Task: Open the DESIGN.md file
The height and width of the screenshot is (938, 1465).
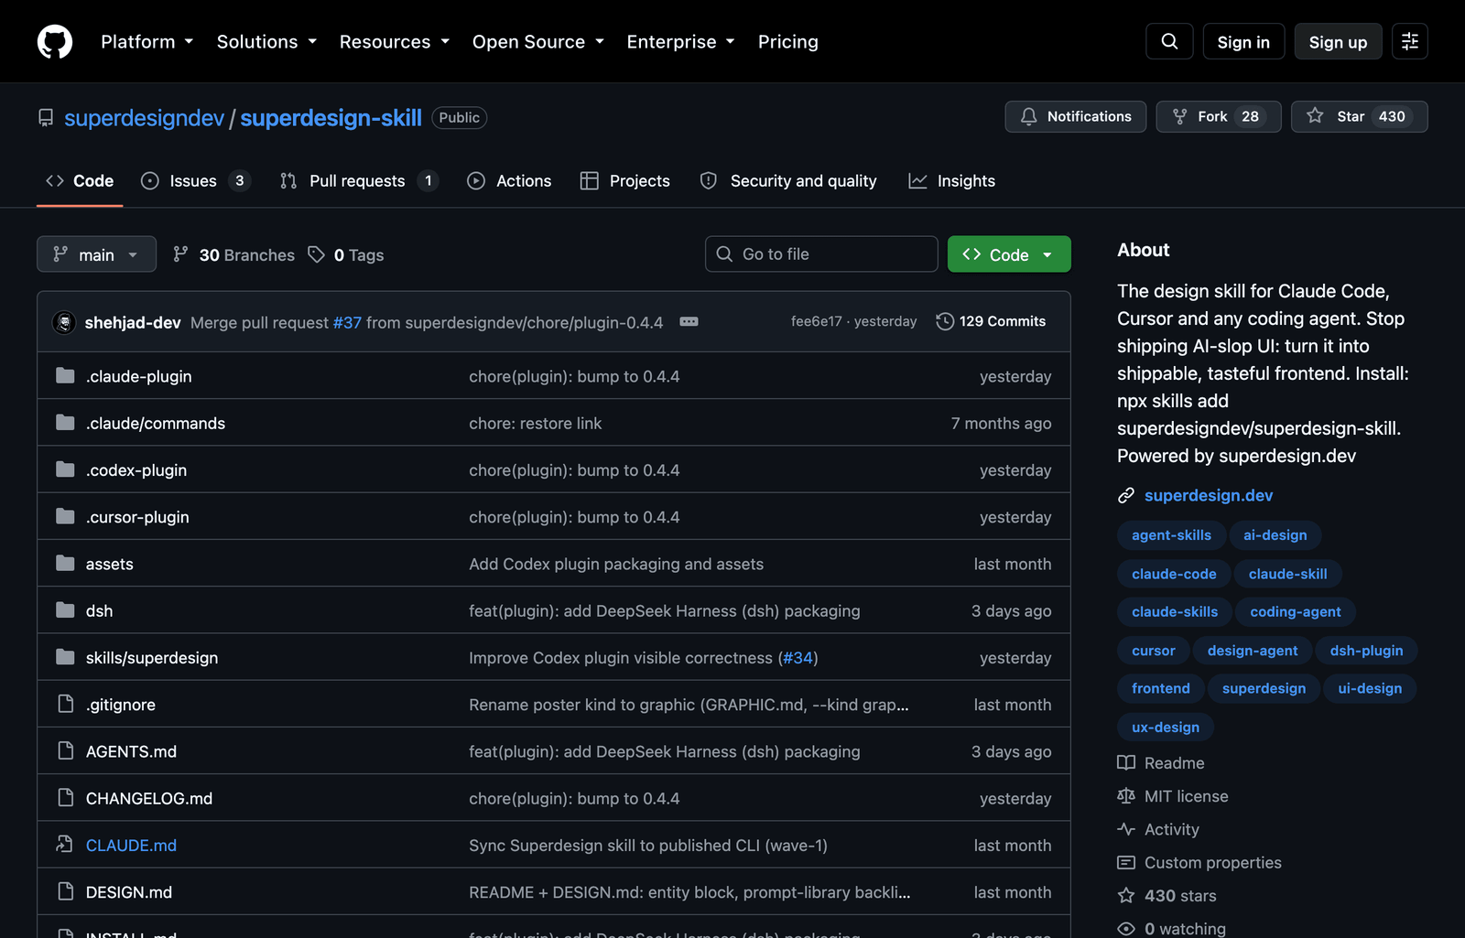Action: coord(129,892)
